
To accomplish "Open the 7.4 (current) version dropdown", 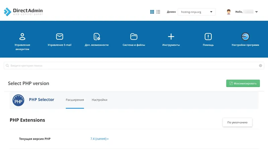I will tap(99, 139).
